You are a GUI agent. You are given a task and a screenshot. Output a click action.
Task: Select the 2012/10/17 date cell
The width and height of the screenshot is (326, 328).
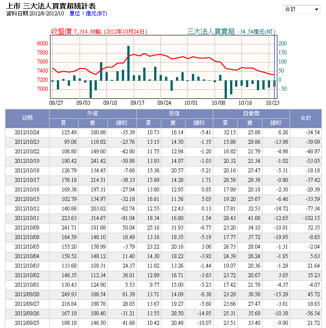[x=27, y=180]
